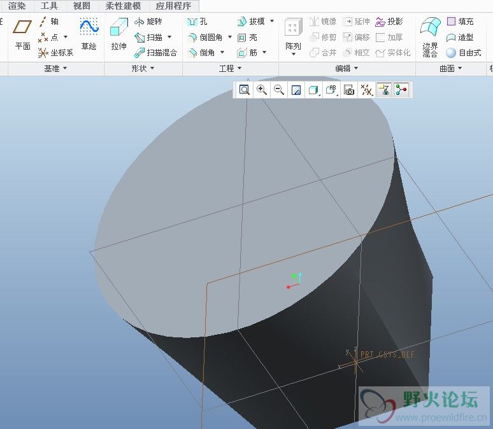Screen dimensions: 493x429
Task: Click the 填充 (Fill) surface tool
Action: [460, 22]
